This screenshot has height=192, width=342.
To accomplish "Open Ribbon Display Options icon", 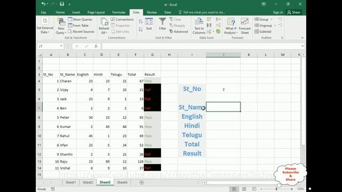I will pos(263,4).
